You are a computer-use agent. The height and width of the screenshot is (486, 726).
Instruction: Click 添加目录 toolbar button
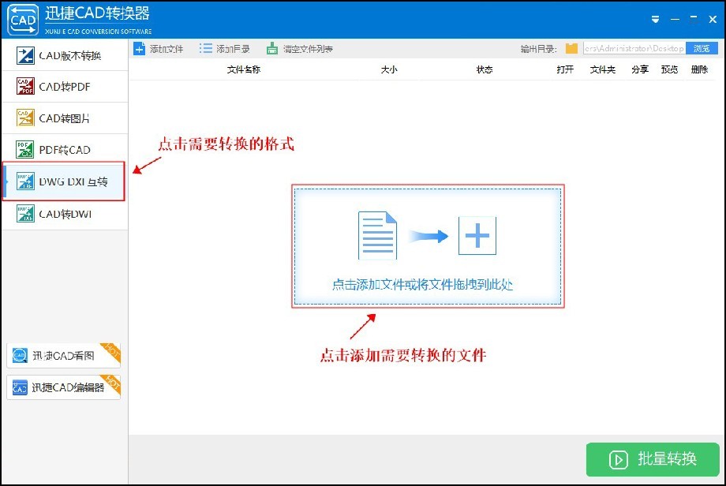(225, 49)
